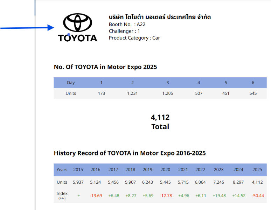Click the large Total label under 4,112

pos(160,127)
